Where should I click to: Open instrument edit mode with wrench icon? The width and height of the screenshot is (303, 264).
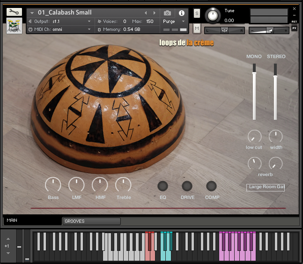pyautogui.click(x=14, y=12)
